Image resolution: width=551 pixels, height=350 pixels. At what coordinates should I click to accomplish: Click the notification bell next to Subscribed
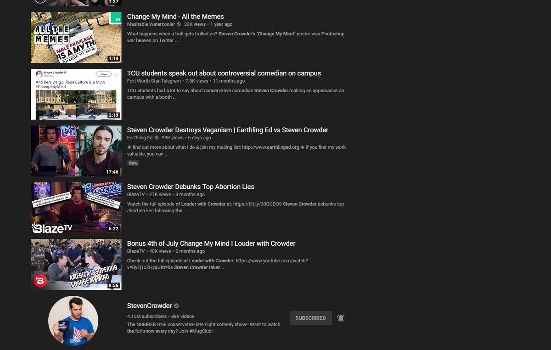[x=341, y=318]
